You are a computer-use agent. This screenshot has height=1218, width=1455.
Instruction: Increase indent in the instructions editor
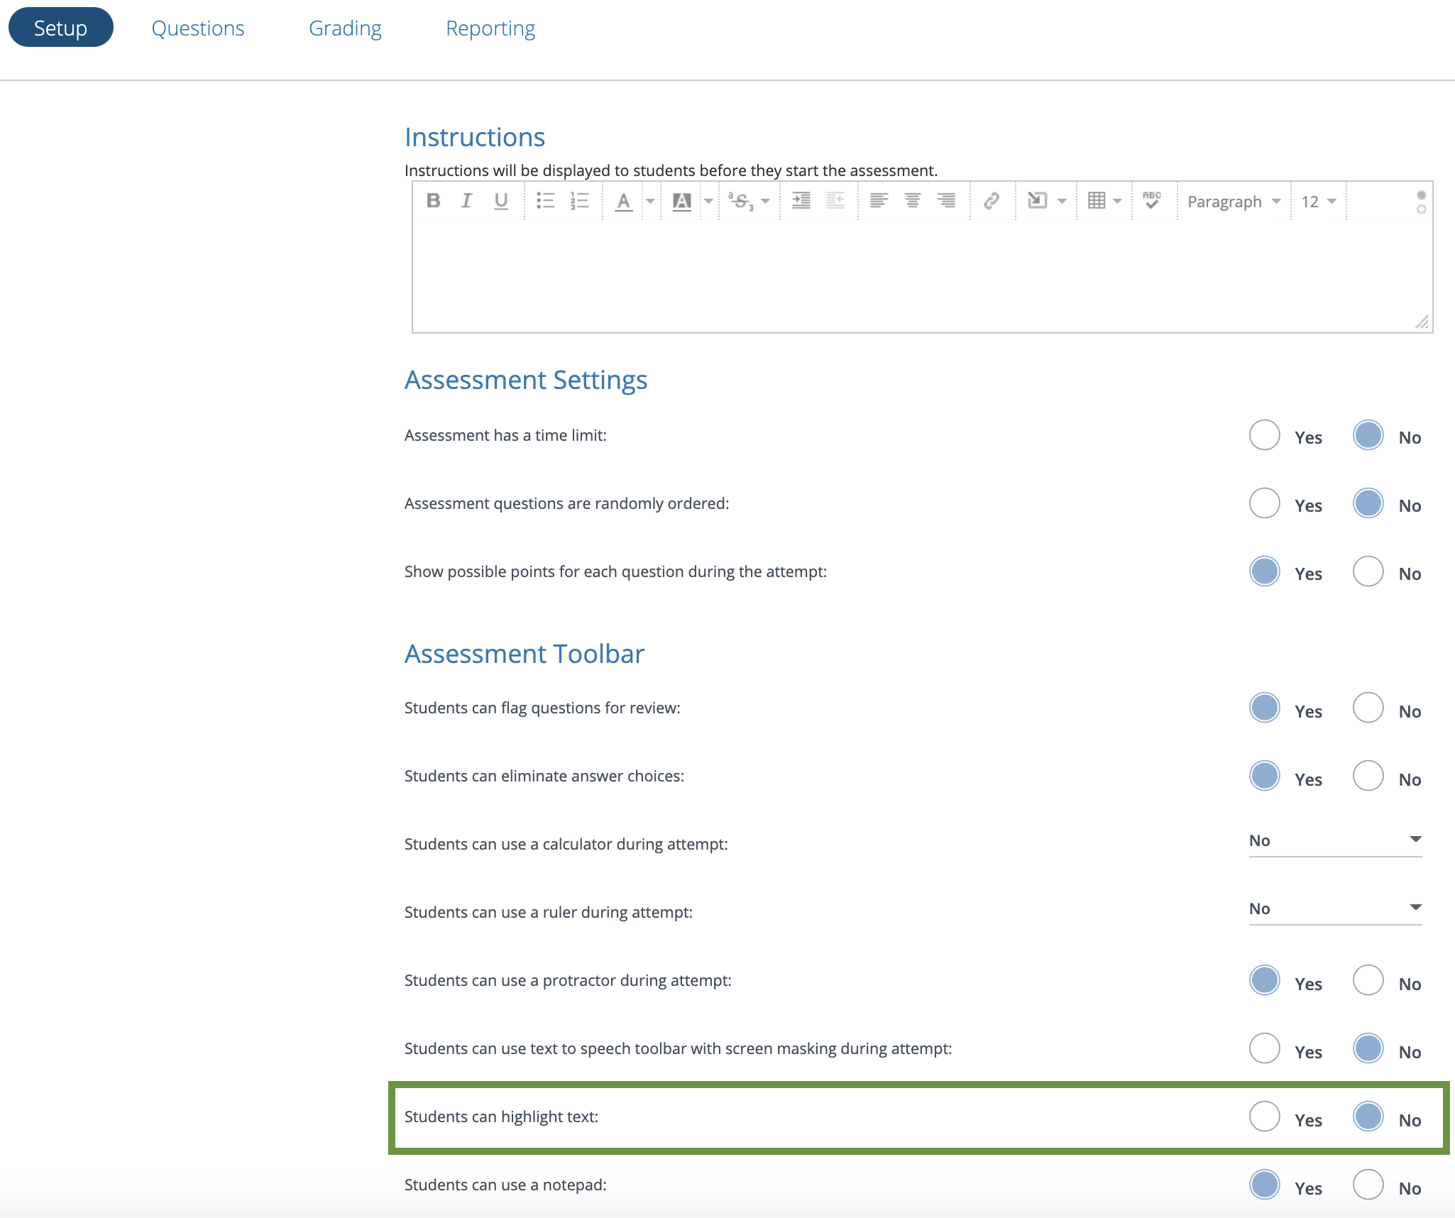pyautogui.click(x=802, y=201)
